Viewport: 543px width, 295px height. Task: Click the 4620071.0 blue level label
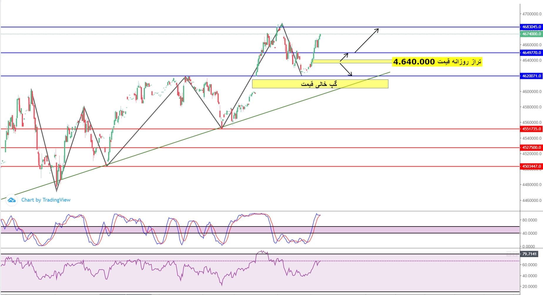(531, 76)
